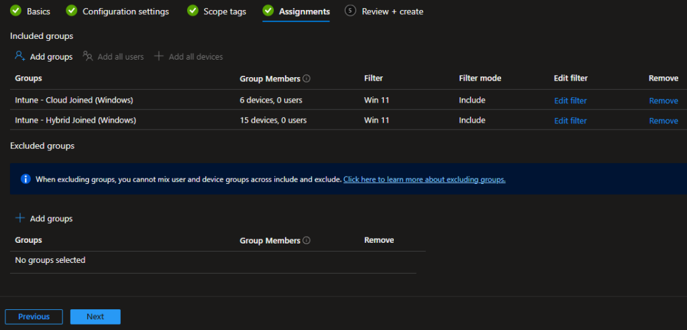Edit filter for Intune - Cloud Joined group

pos(570,101)
